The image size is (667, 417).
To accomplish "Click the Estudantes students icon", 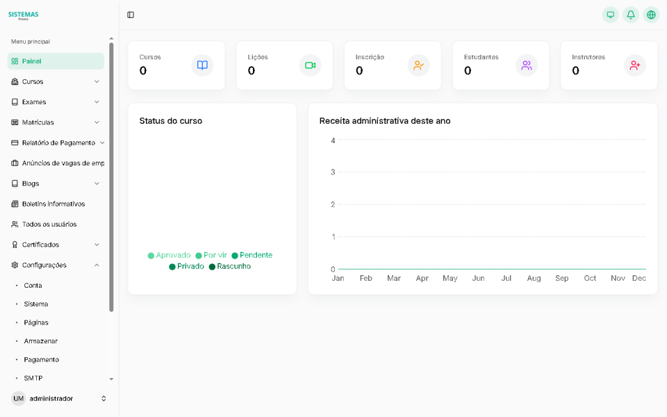I will [527, 65].
